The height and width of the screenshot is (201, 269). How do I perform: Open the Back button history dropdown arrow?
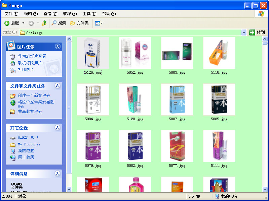23,23
